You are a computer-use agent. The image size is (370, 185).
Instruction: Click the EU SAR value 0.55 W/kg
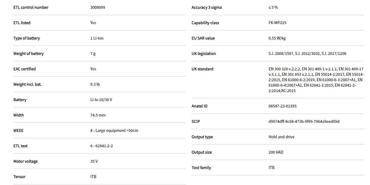277,38
